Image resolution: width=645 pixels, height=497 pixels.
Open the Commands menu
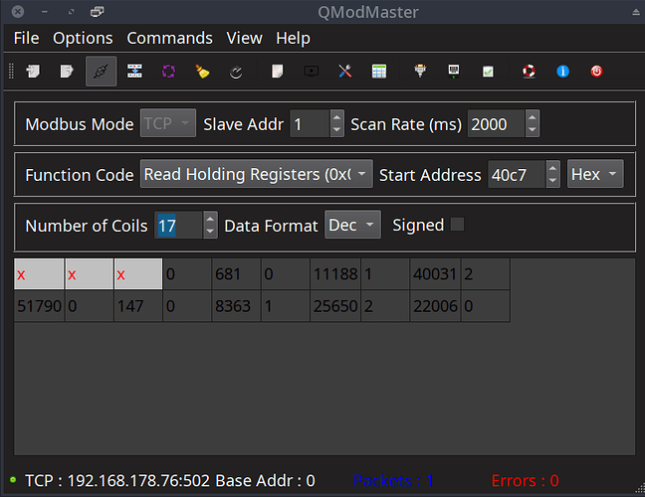pos(169,38)
